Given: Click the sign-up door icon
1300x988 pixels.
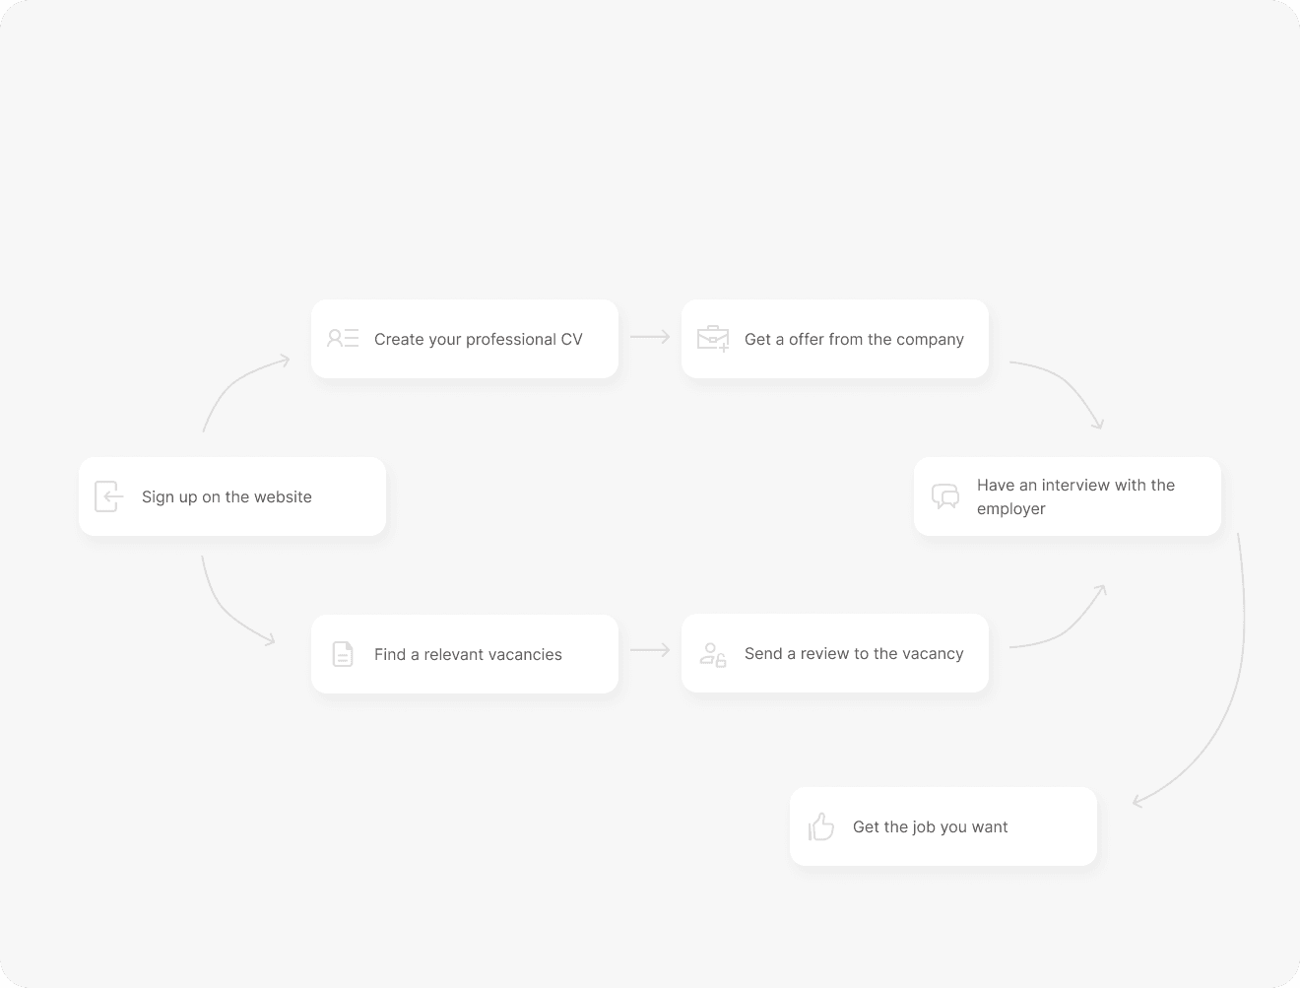Looking at the screenshot, I should pos(108,496).
